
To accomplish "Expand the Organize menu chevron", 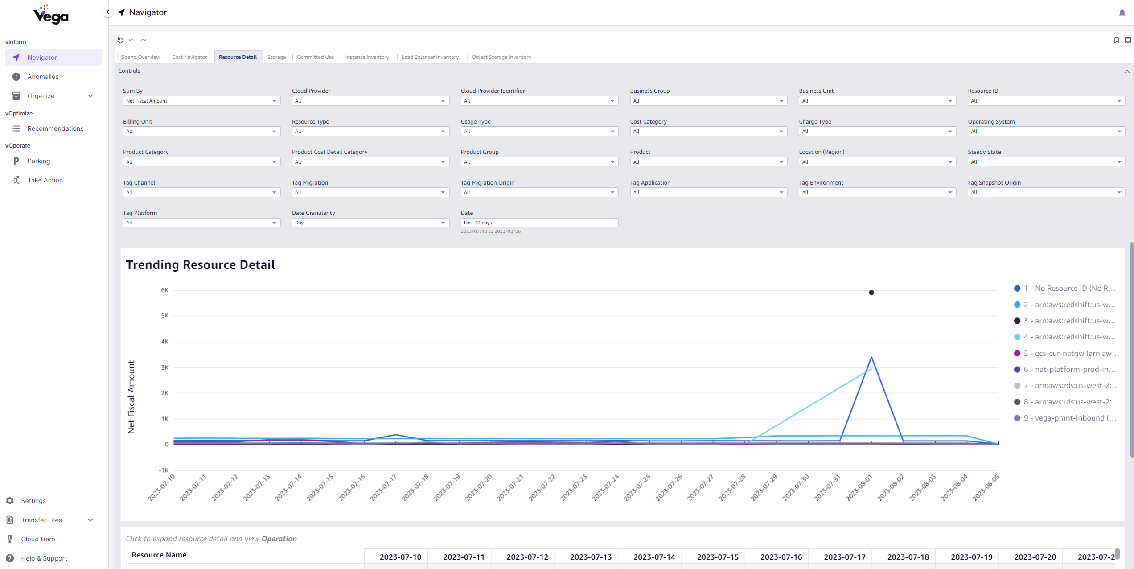I will 90,96.
